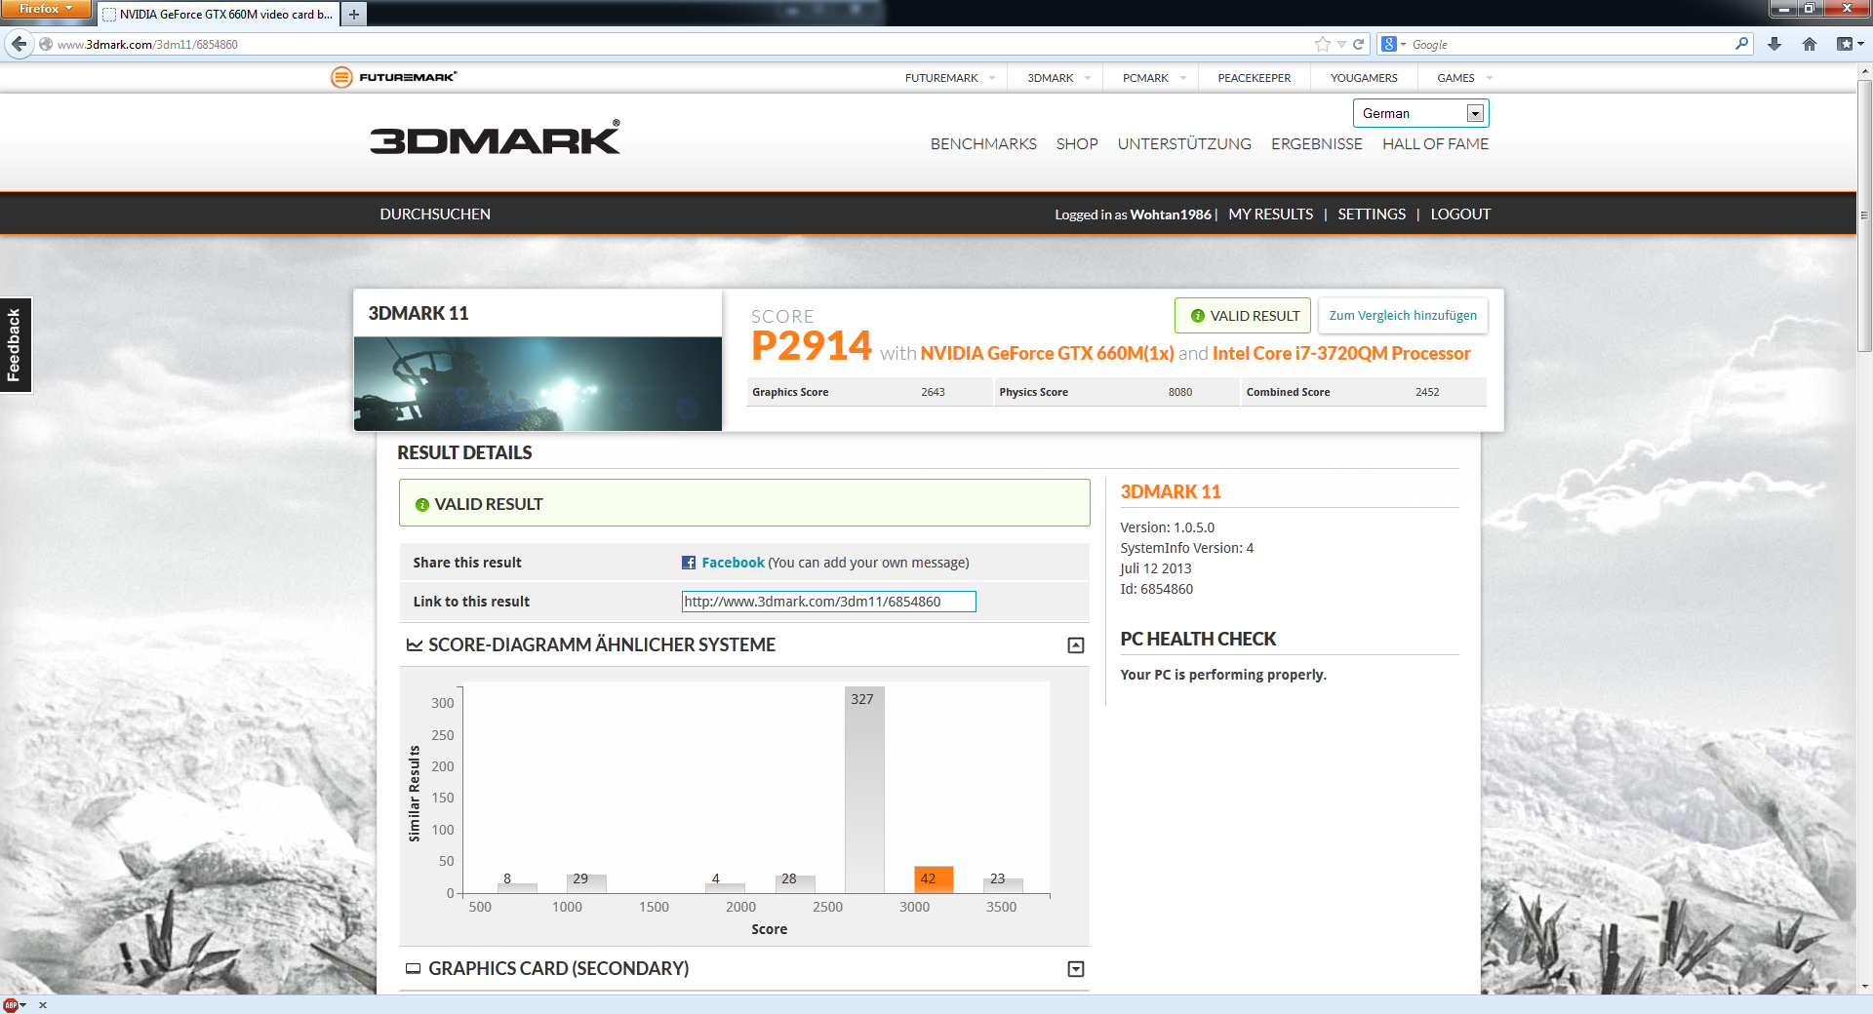Click the 3DMark 11 benchmark thumbnail image
Viewport: 1873px width, 1014px height.
(x=538, y=383)
